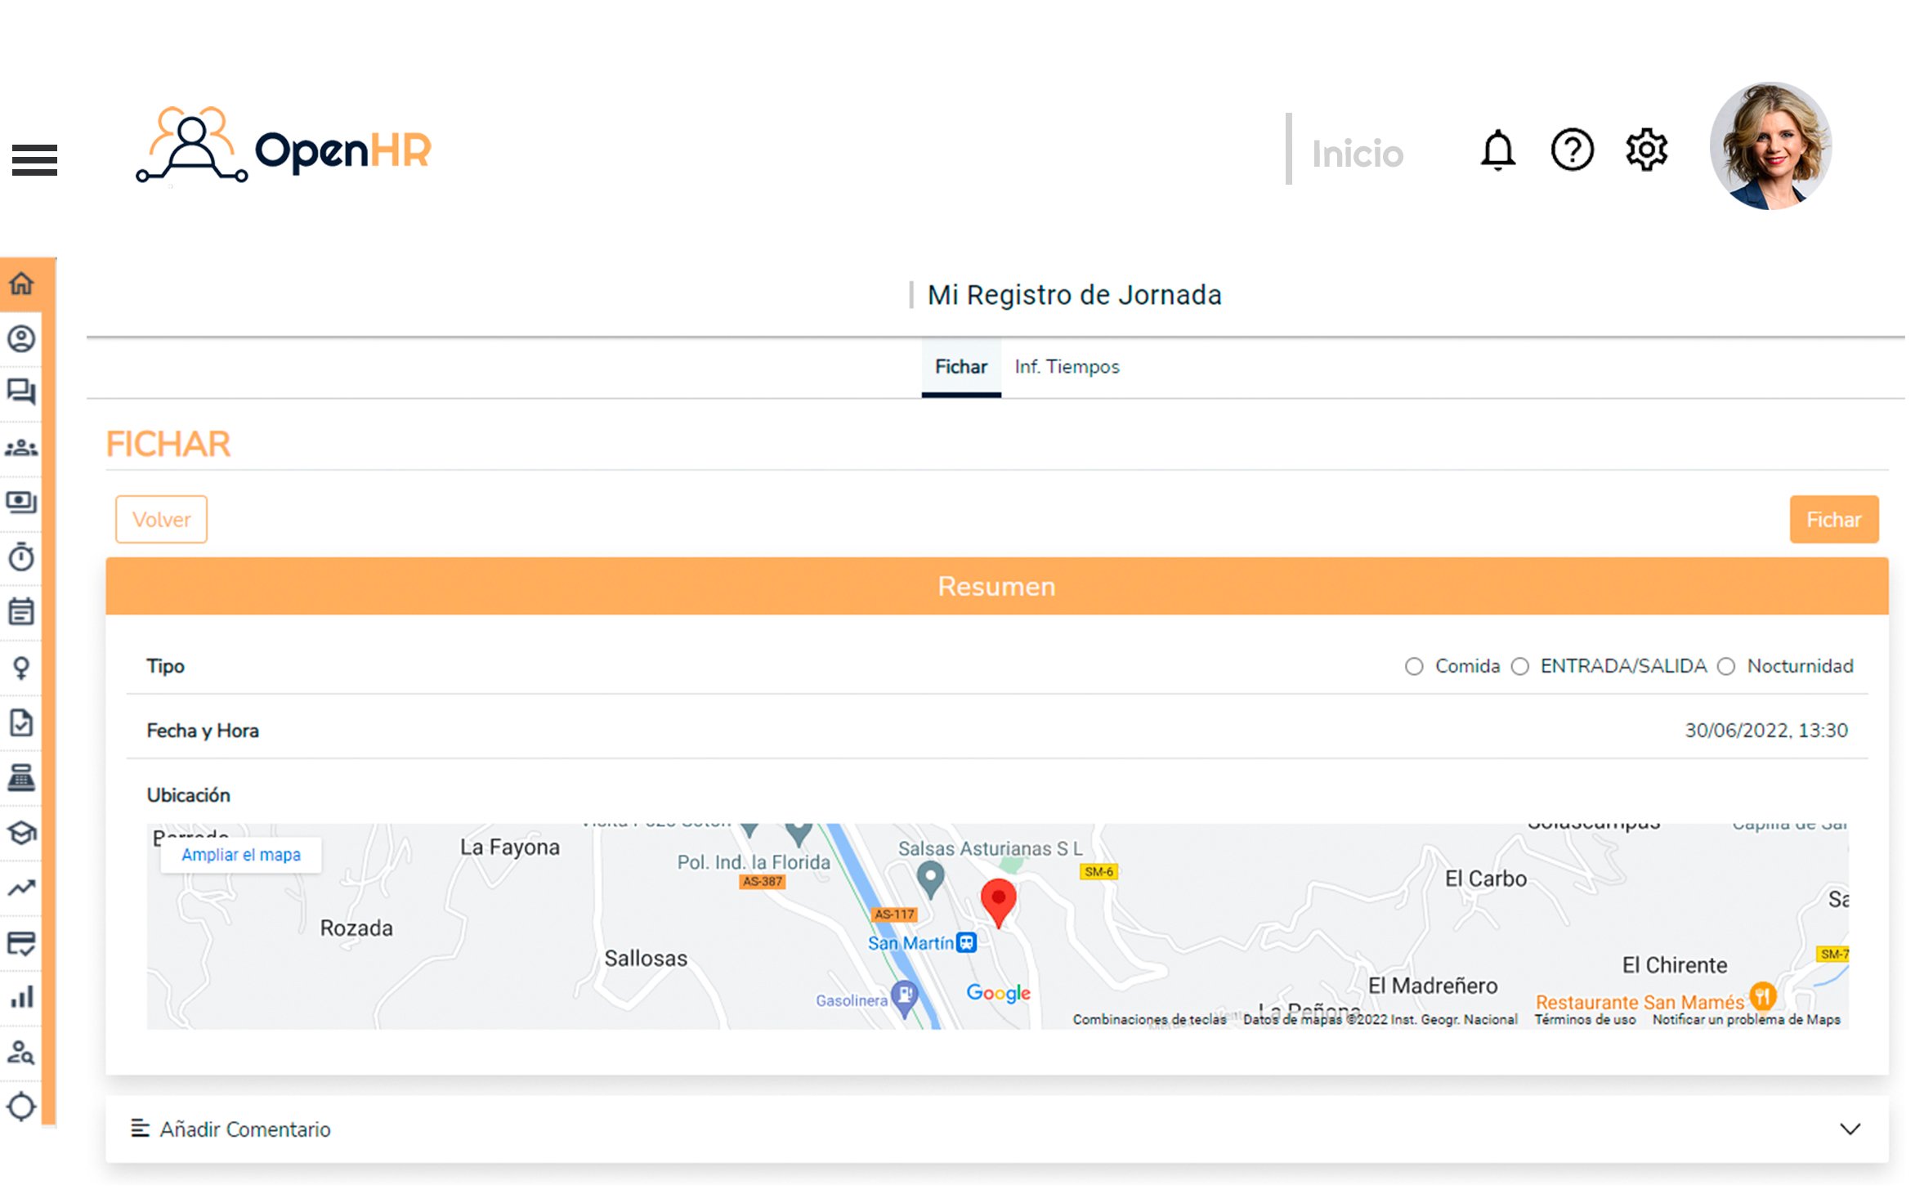Open the female symbol sidebar icon
Viewport: 1924px width, 1194px height.
21,668
